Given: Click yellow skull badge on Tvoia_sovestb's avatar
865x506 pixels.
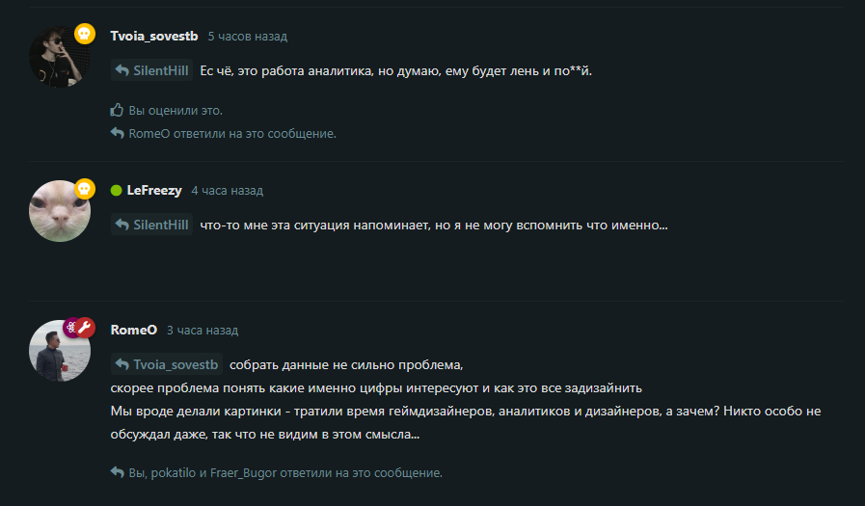Looking at the screenshot, I should (85, 34).
